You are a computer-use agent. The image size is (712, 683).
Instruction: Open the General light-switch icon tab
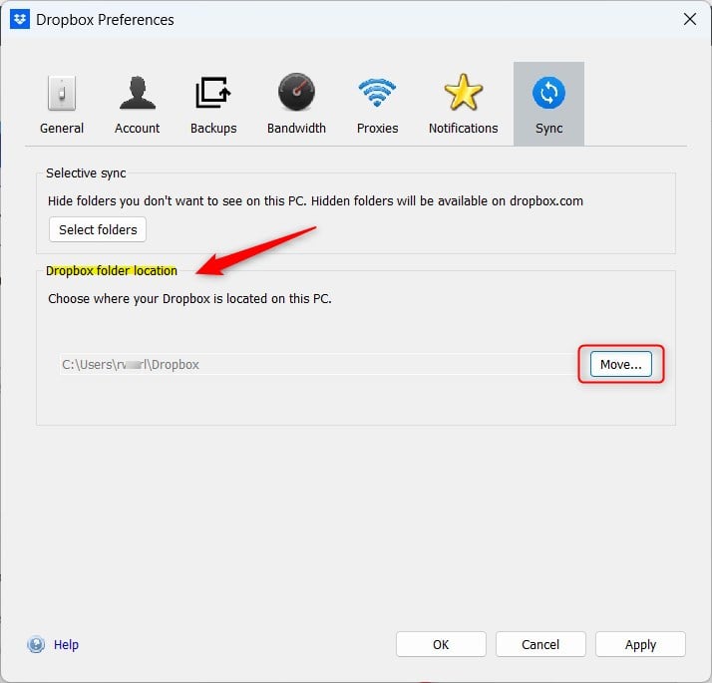(x=62, y=93)
